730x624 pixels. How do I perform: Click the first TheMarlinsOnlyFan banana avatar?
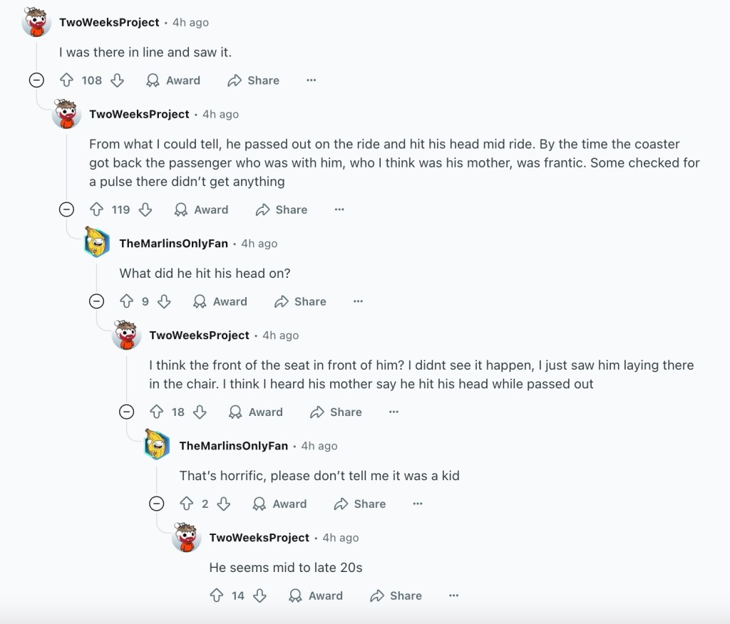click(x=97, y=244)
